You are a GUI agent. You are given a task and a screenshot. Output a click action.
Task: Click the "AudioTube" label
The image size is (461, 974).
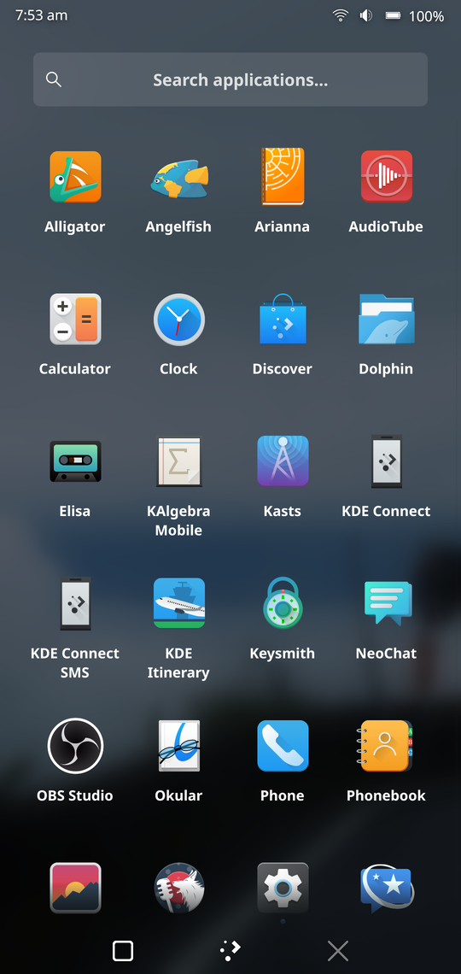coord(386,226)
